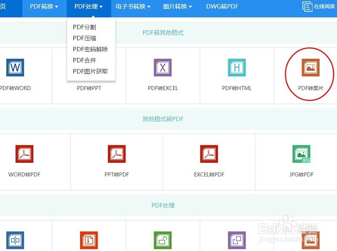Click the PDF转EXCEL purple X icon
The image size is (337, 251).
(x=163, y=68)
